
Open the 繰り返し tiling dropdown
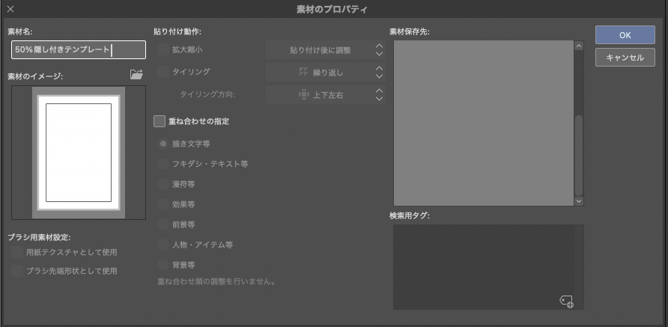(324, 73)
